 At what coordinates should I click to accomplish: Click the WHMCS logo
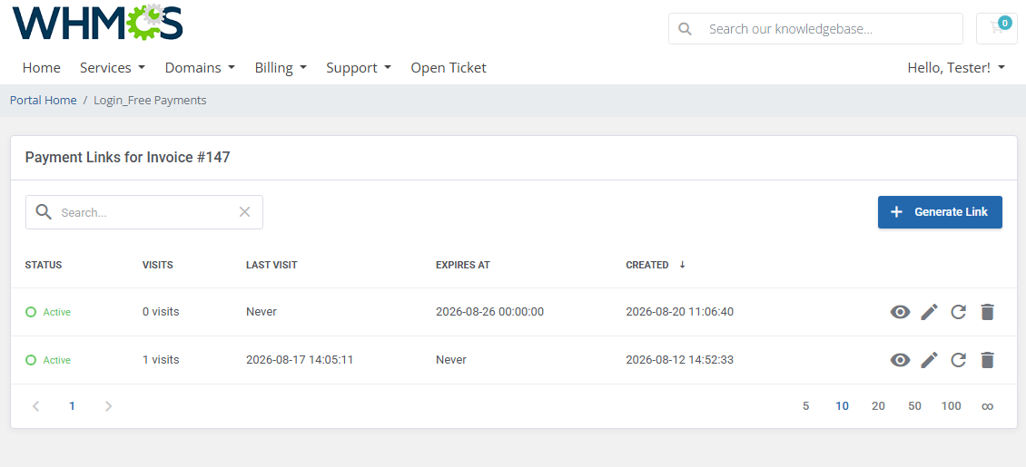[97, 22]
